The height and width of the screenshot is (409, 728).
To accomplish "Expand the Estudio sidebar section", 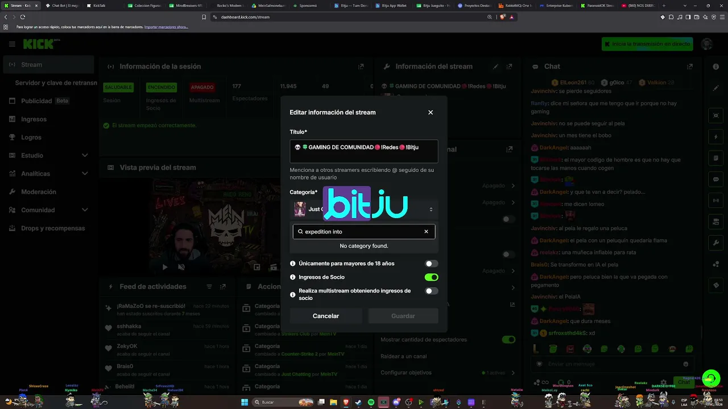I will click(x=85, y=156).
